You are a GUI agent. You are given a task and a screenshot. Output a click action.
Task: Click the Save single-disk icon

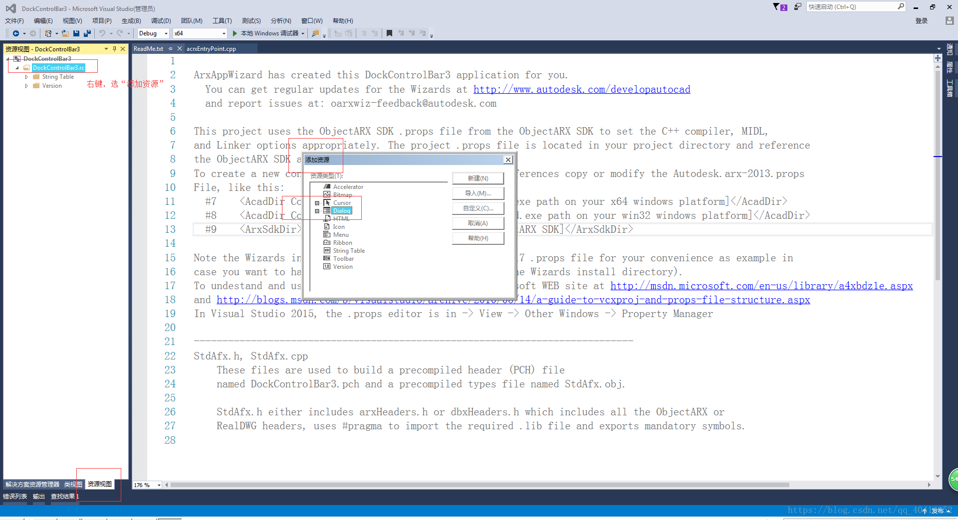click(x=76, y=33)
